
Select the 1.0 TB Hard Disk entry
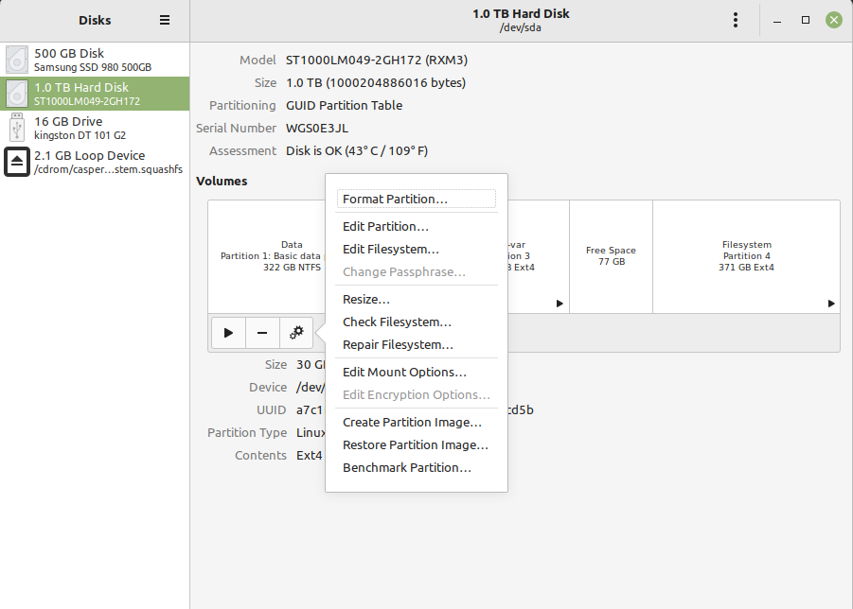click(x=95, y=94)
